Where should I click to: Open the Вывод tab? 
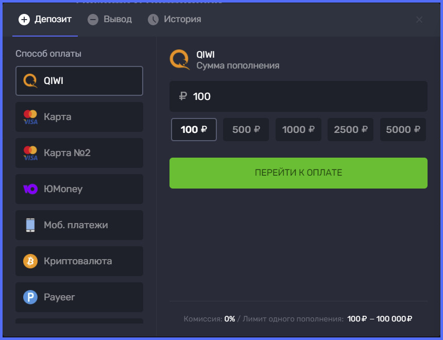pos(110,20)
